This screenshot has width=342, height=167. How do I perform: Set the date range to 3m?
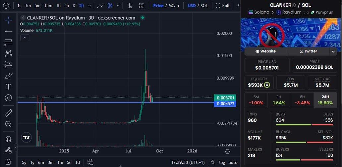tap(51, 162)
